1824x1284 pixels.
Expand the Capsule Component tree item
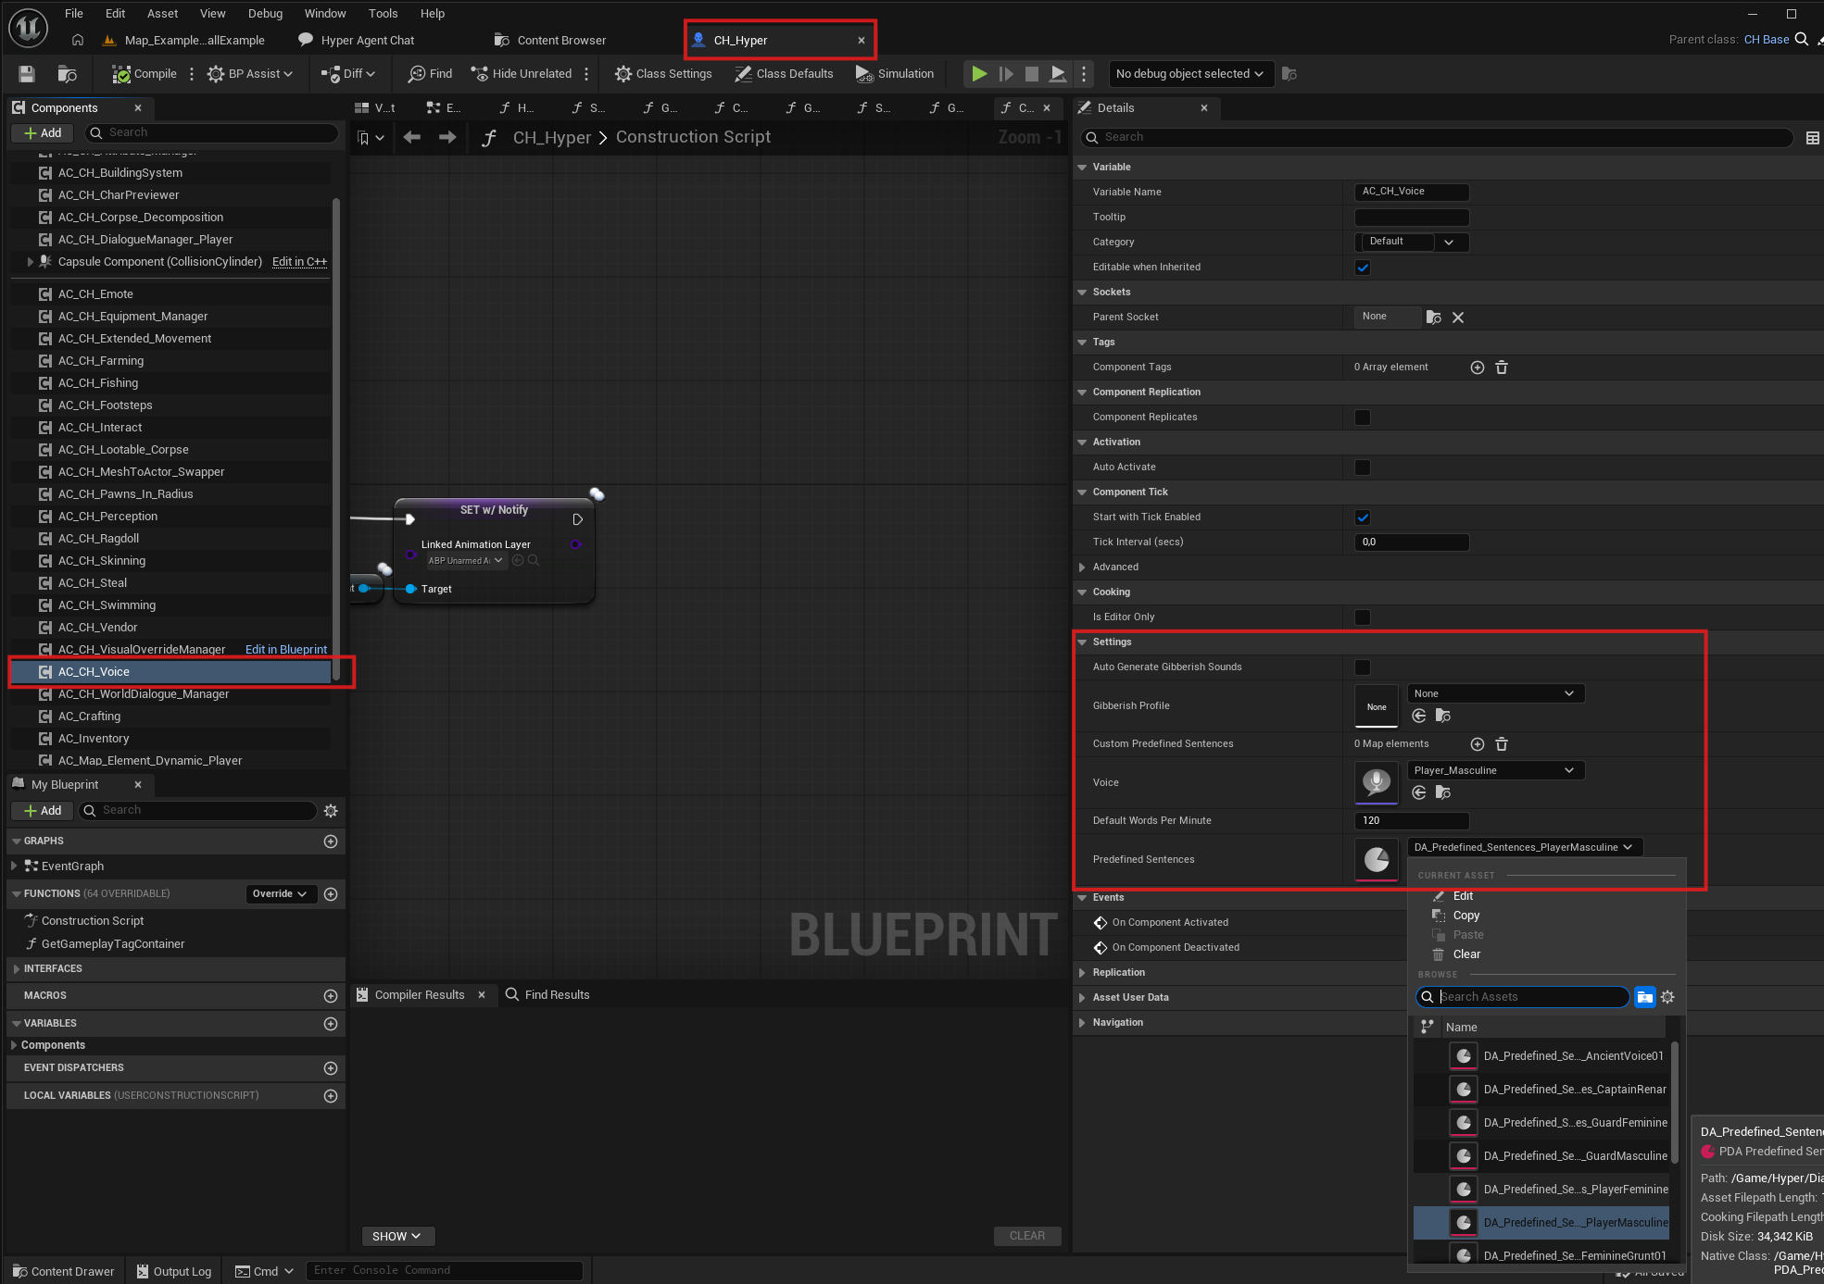pos(30,262)
